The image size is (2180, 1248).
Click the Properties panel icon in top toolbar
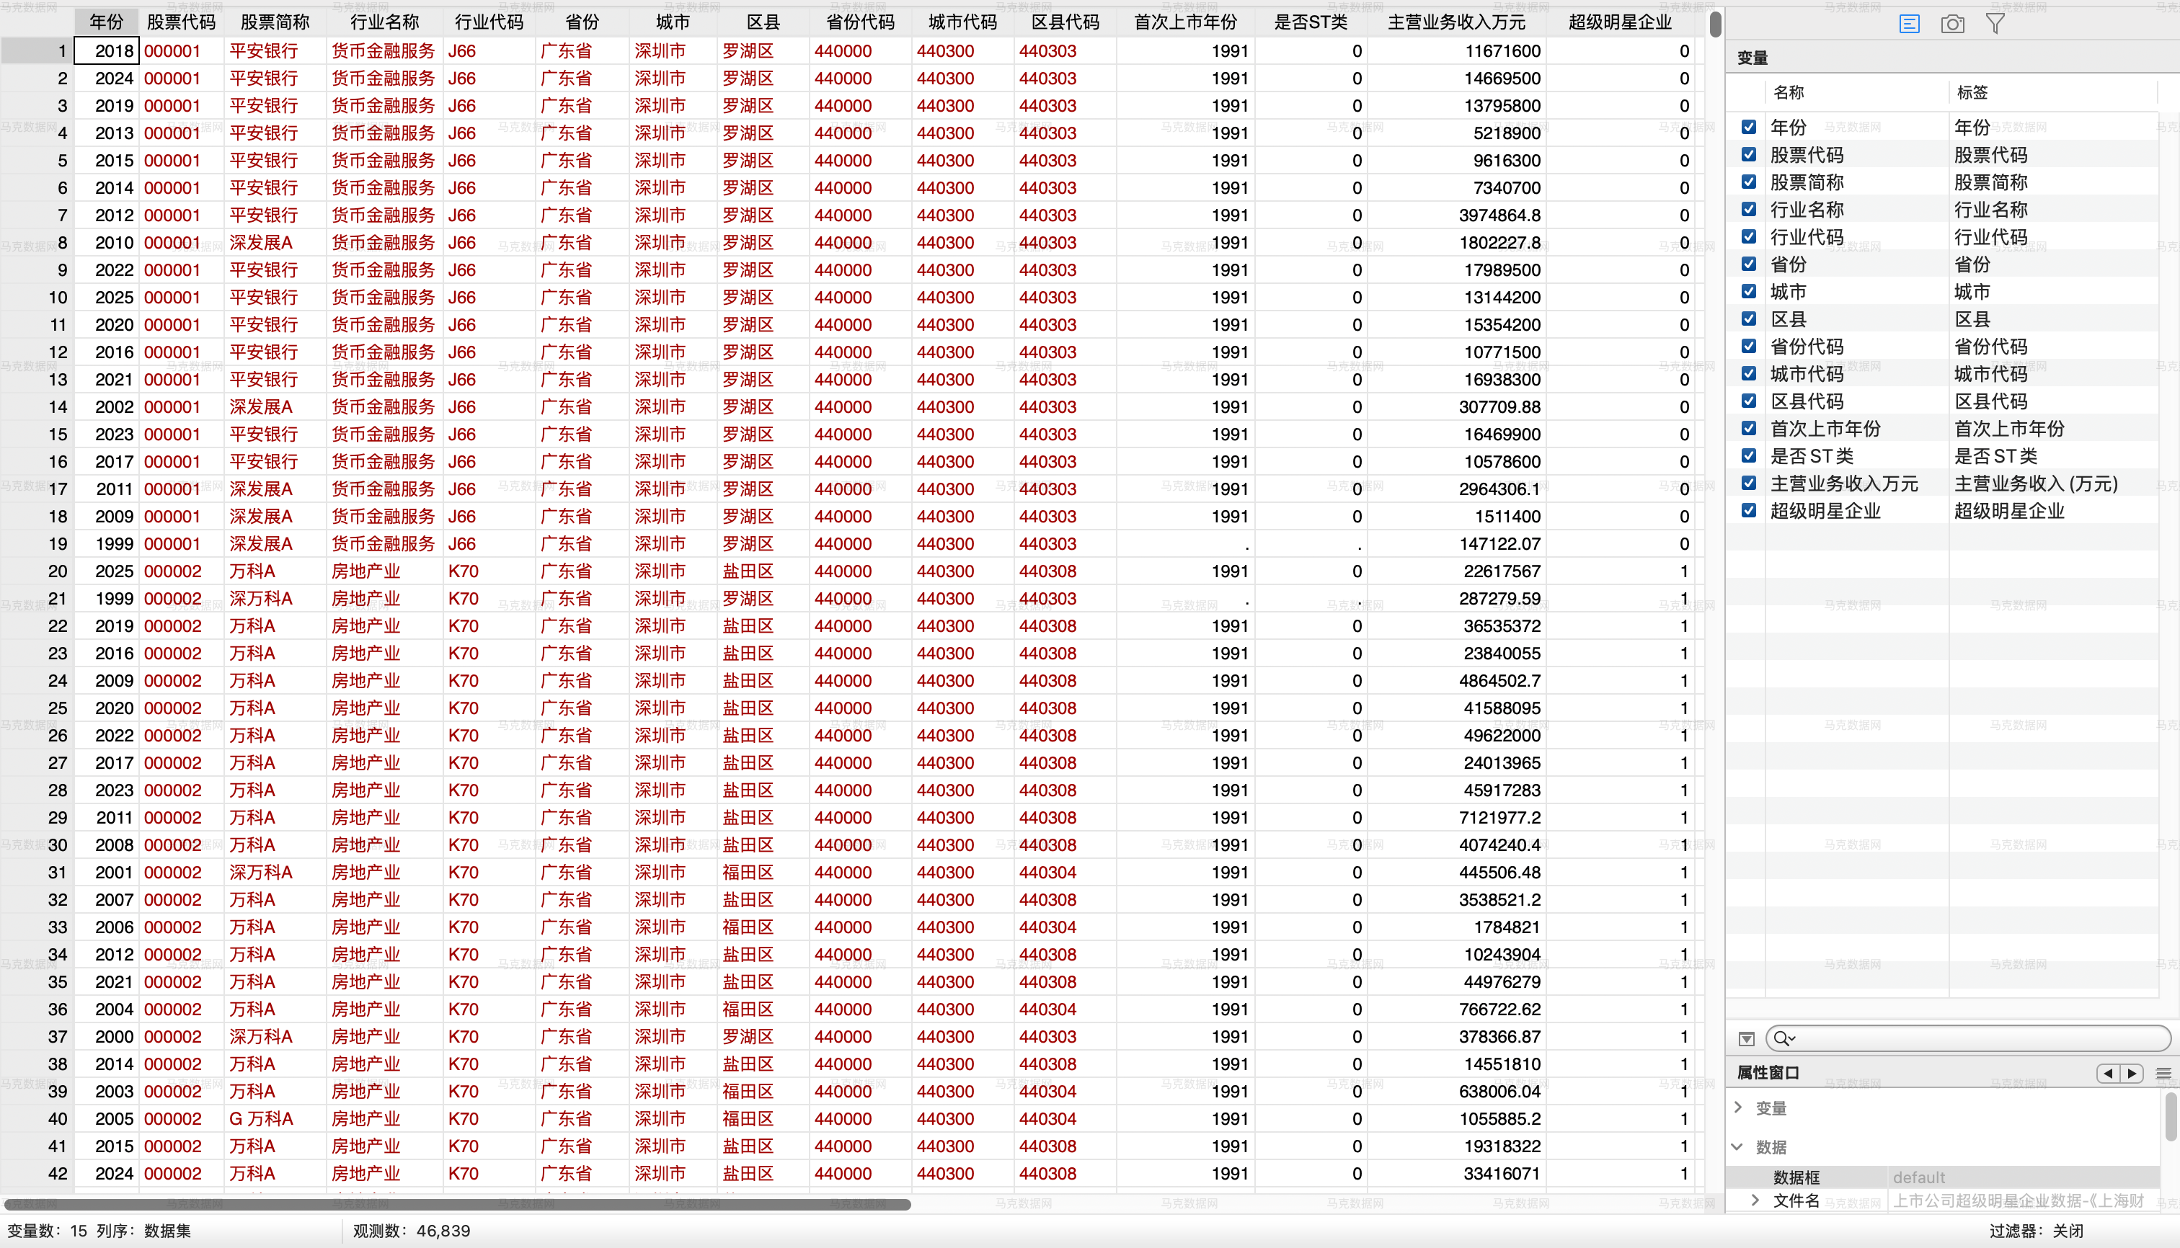click(x=1909, y=24)
